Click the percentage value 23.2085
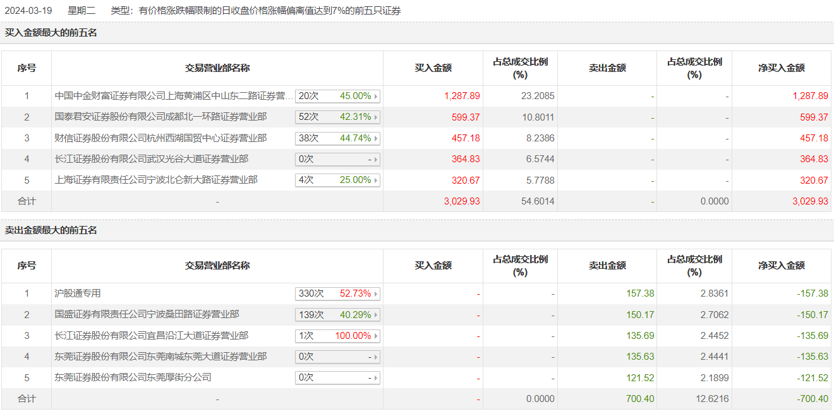This screenshot has width=834, height=414. [x=538, y=96]
